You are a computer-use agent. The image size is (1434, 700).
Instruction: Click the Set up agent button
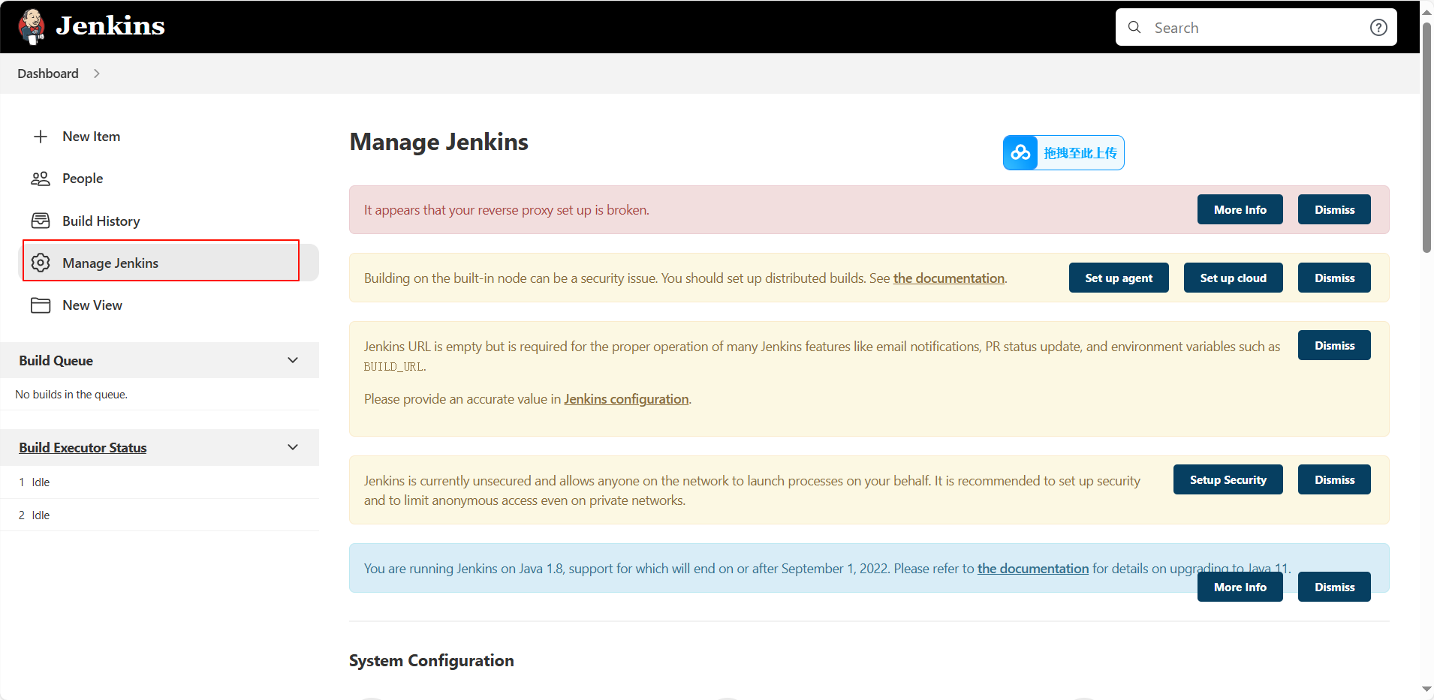click(x=1119, y=278)
